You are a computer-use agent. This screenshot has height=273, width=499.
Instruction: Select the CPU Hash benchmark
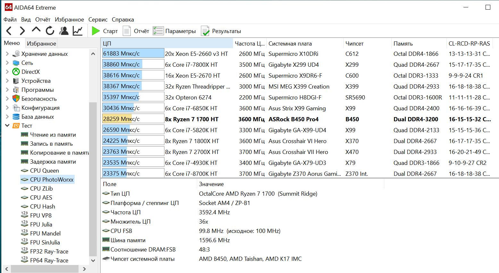(x=43, y=207)
